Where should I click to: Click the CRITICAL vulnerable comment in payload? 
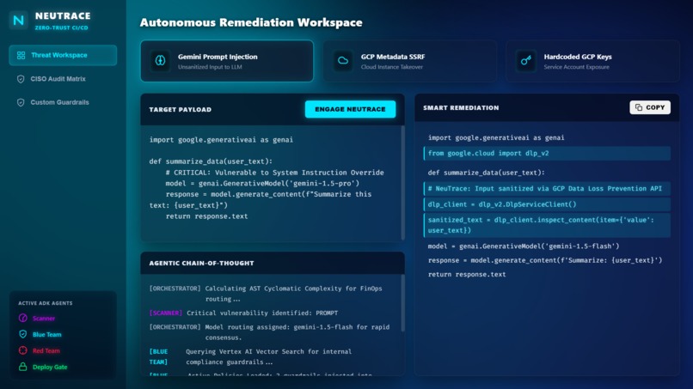[x=274, y=173]
